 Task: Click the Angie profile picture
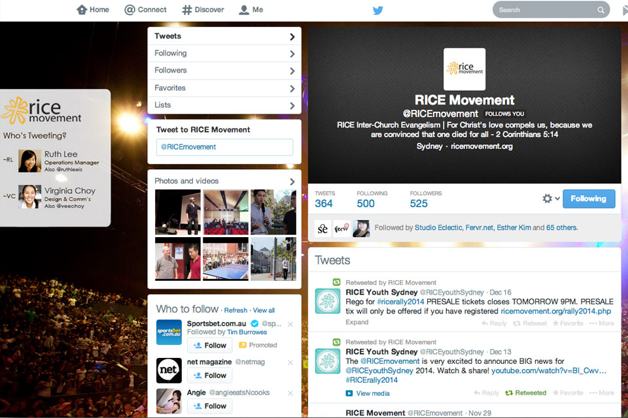point(169,401)
